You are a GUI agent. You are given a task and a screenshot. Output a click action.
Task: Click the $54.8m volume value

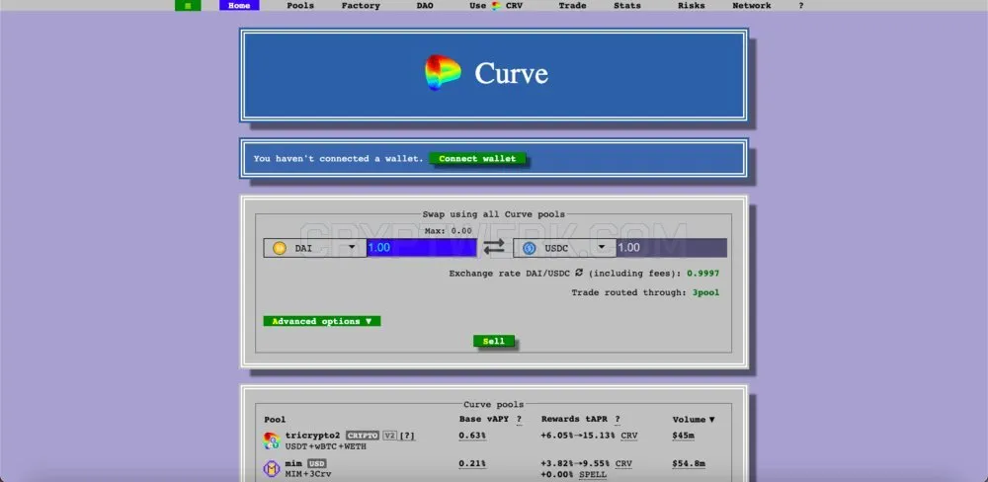(689, 463)
